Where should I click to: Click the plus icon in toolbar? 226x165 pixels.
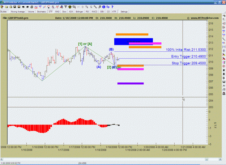pos(82,7)
